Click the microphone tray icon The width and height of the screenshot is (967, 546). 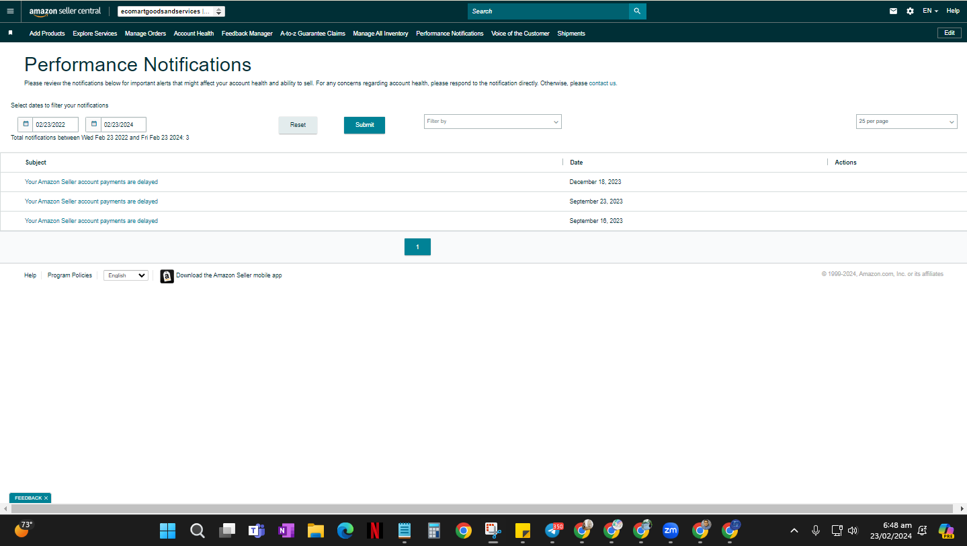816,531
